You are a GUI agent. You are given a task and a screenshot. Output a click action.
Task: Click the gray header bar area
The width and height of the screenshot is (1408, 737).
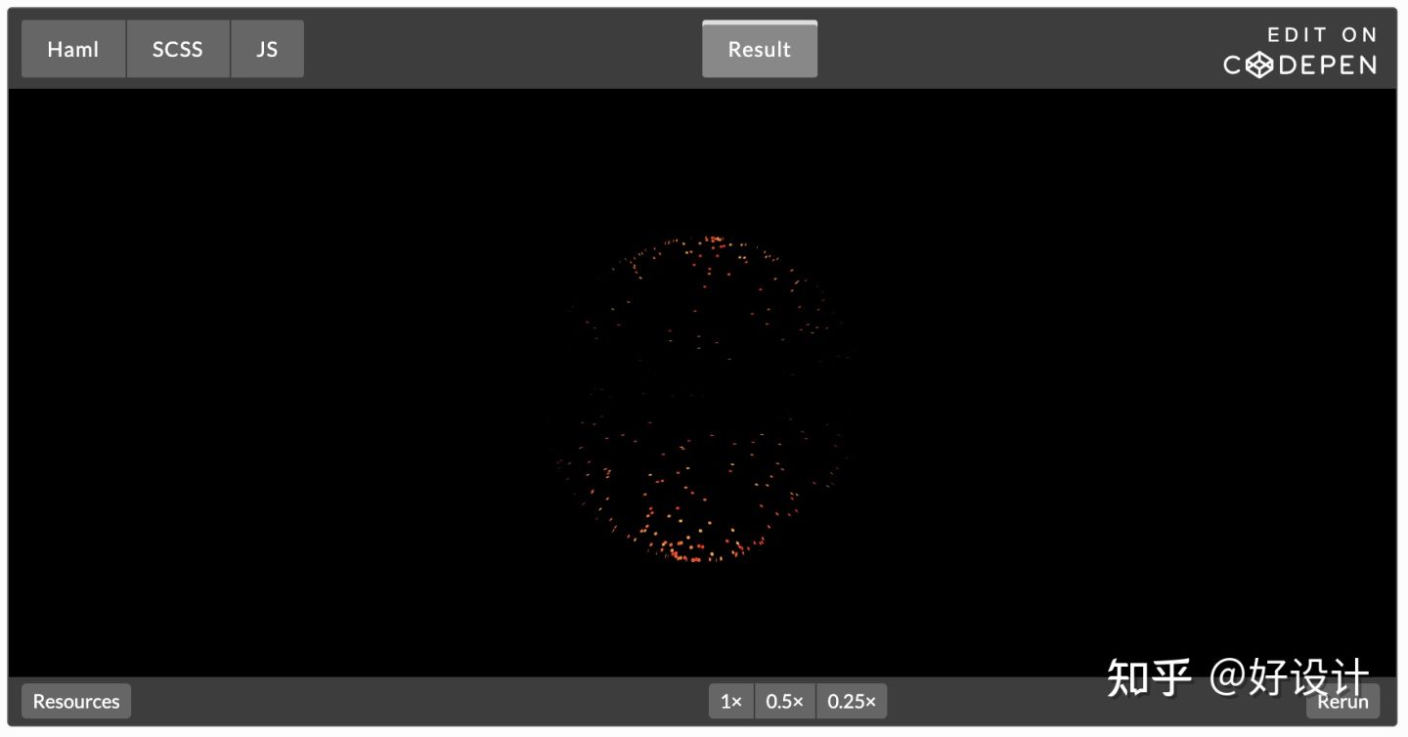[x=489, y=48]
